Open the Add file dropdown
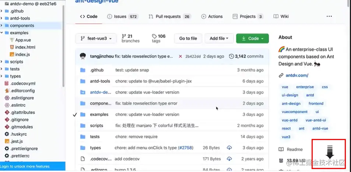This screenshot has width=351, height=172. [219, 39]
